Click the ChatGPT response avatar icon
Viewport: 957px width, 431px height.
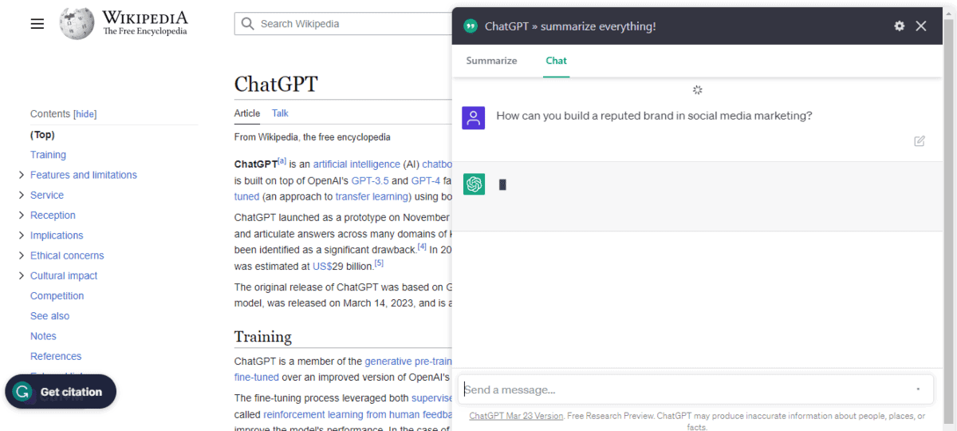coord(474,184)
